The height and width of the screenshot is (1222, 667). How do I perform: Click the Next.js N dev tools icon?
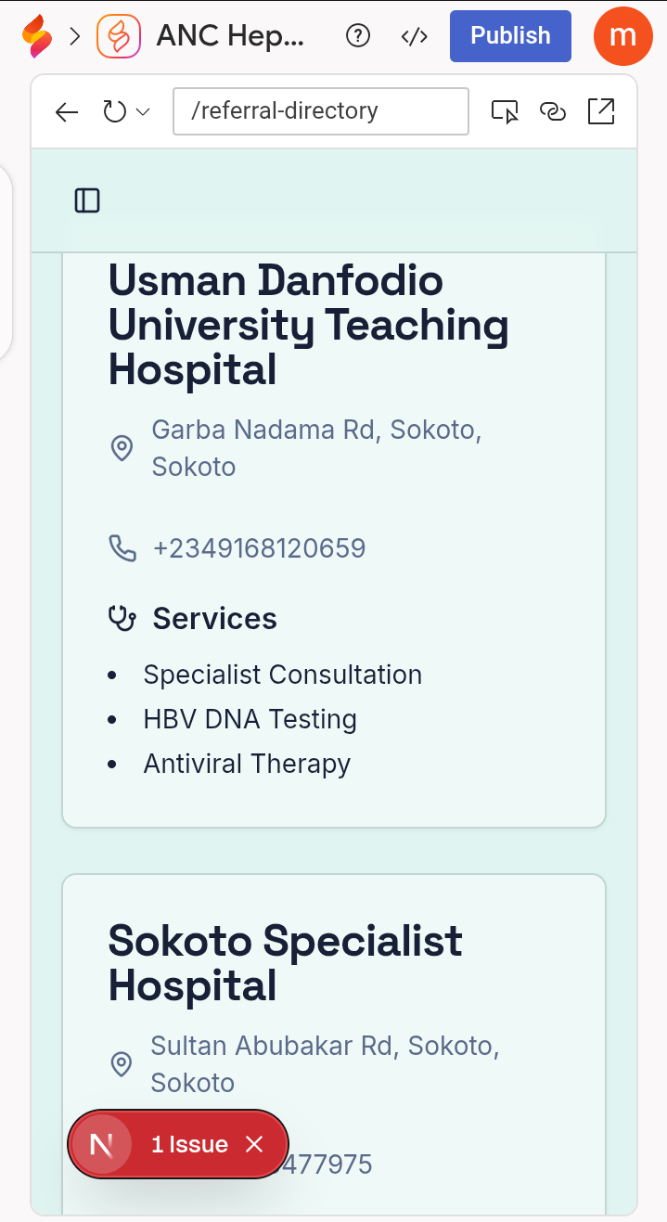(x=101, y=1144)
